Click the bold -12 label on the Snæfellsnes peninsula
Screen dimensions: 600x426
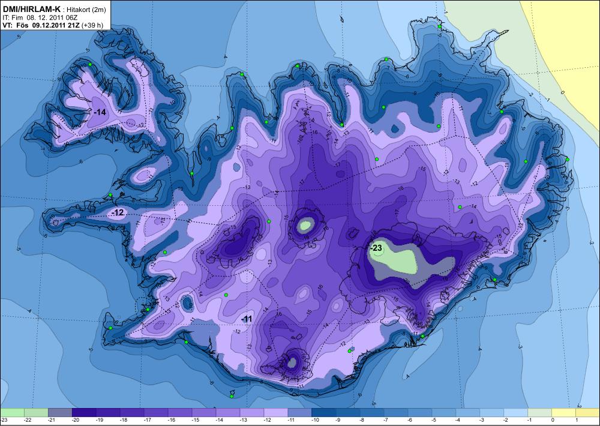pyautogui.click(x=118, y=212)
